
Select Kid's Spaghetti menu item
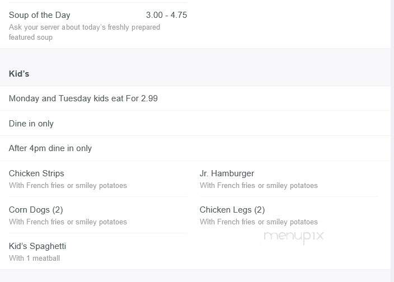37,246
